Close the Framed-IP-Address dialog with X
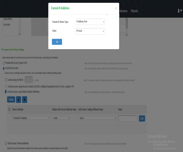This screenshot has width=183, height=152. click(x=116, y=8)
